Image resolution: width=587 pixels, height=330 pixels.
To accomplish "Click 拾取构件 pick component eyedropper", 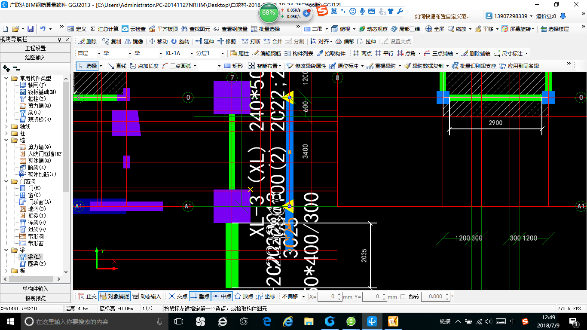I will (x=331, y=53).
